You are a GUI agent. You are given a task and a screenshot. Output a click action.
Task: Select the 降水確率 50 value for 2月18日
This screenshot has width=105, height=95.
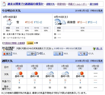(50, 88)
